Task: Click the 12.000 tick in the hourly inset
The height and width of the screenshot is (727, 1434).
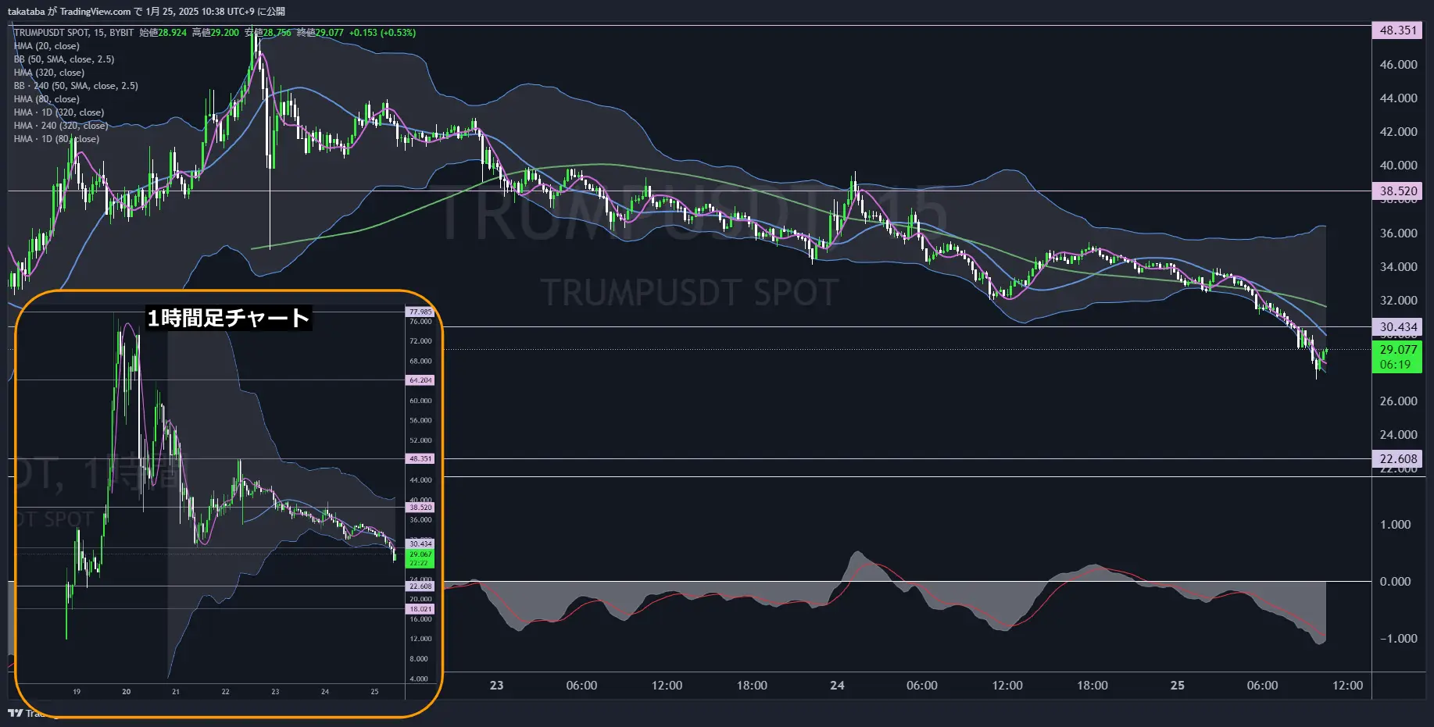Action: pos(420,639)
